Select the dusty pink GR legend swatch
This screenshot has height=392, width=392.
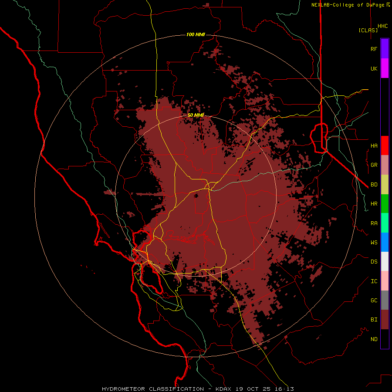(385, 165)
